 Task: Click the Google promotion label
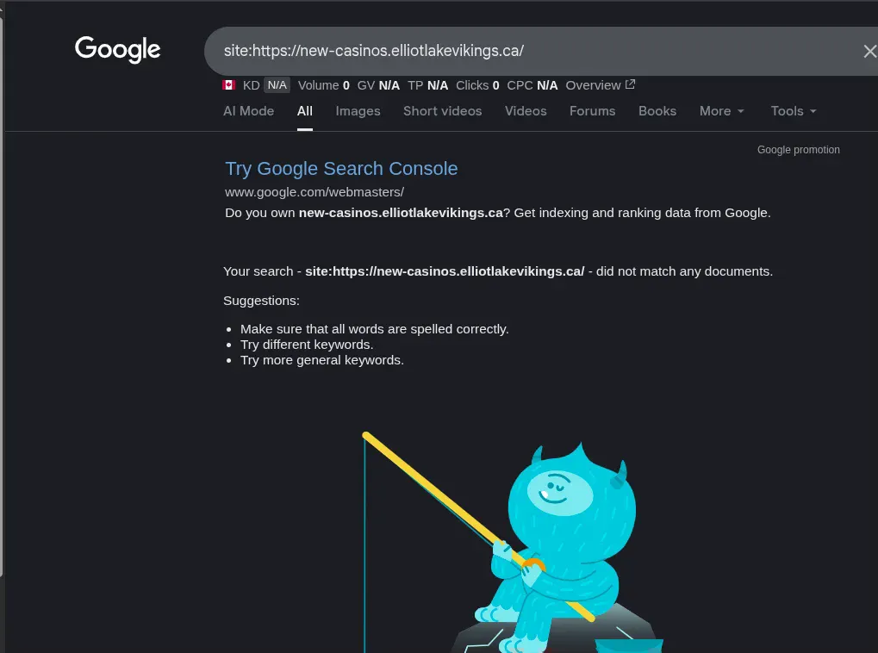click(799, 150)
